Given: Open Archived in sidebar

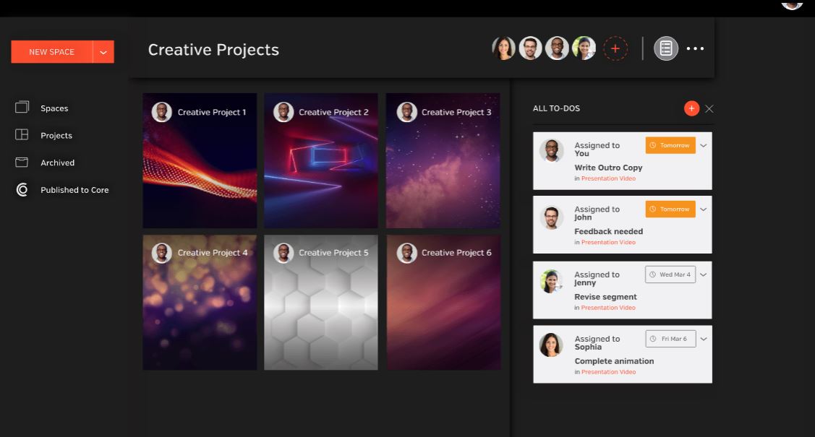Looking at the screenshot, I should coord(57,163).
